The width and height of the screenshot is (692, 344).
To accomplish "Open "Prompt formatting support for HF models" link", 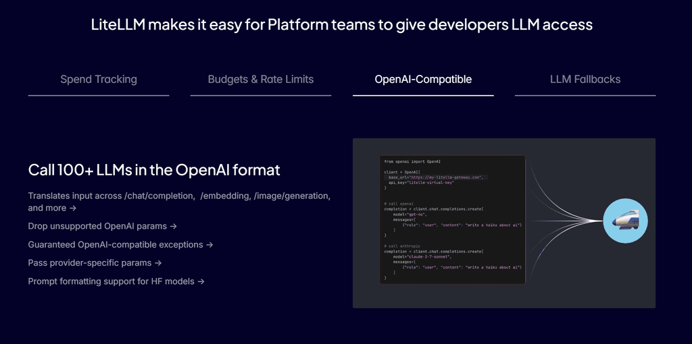I will [112, 281].
